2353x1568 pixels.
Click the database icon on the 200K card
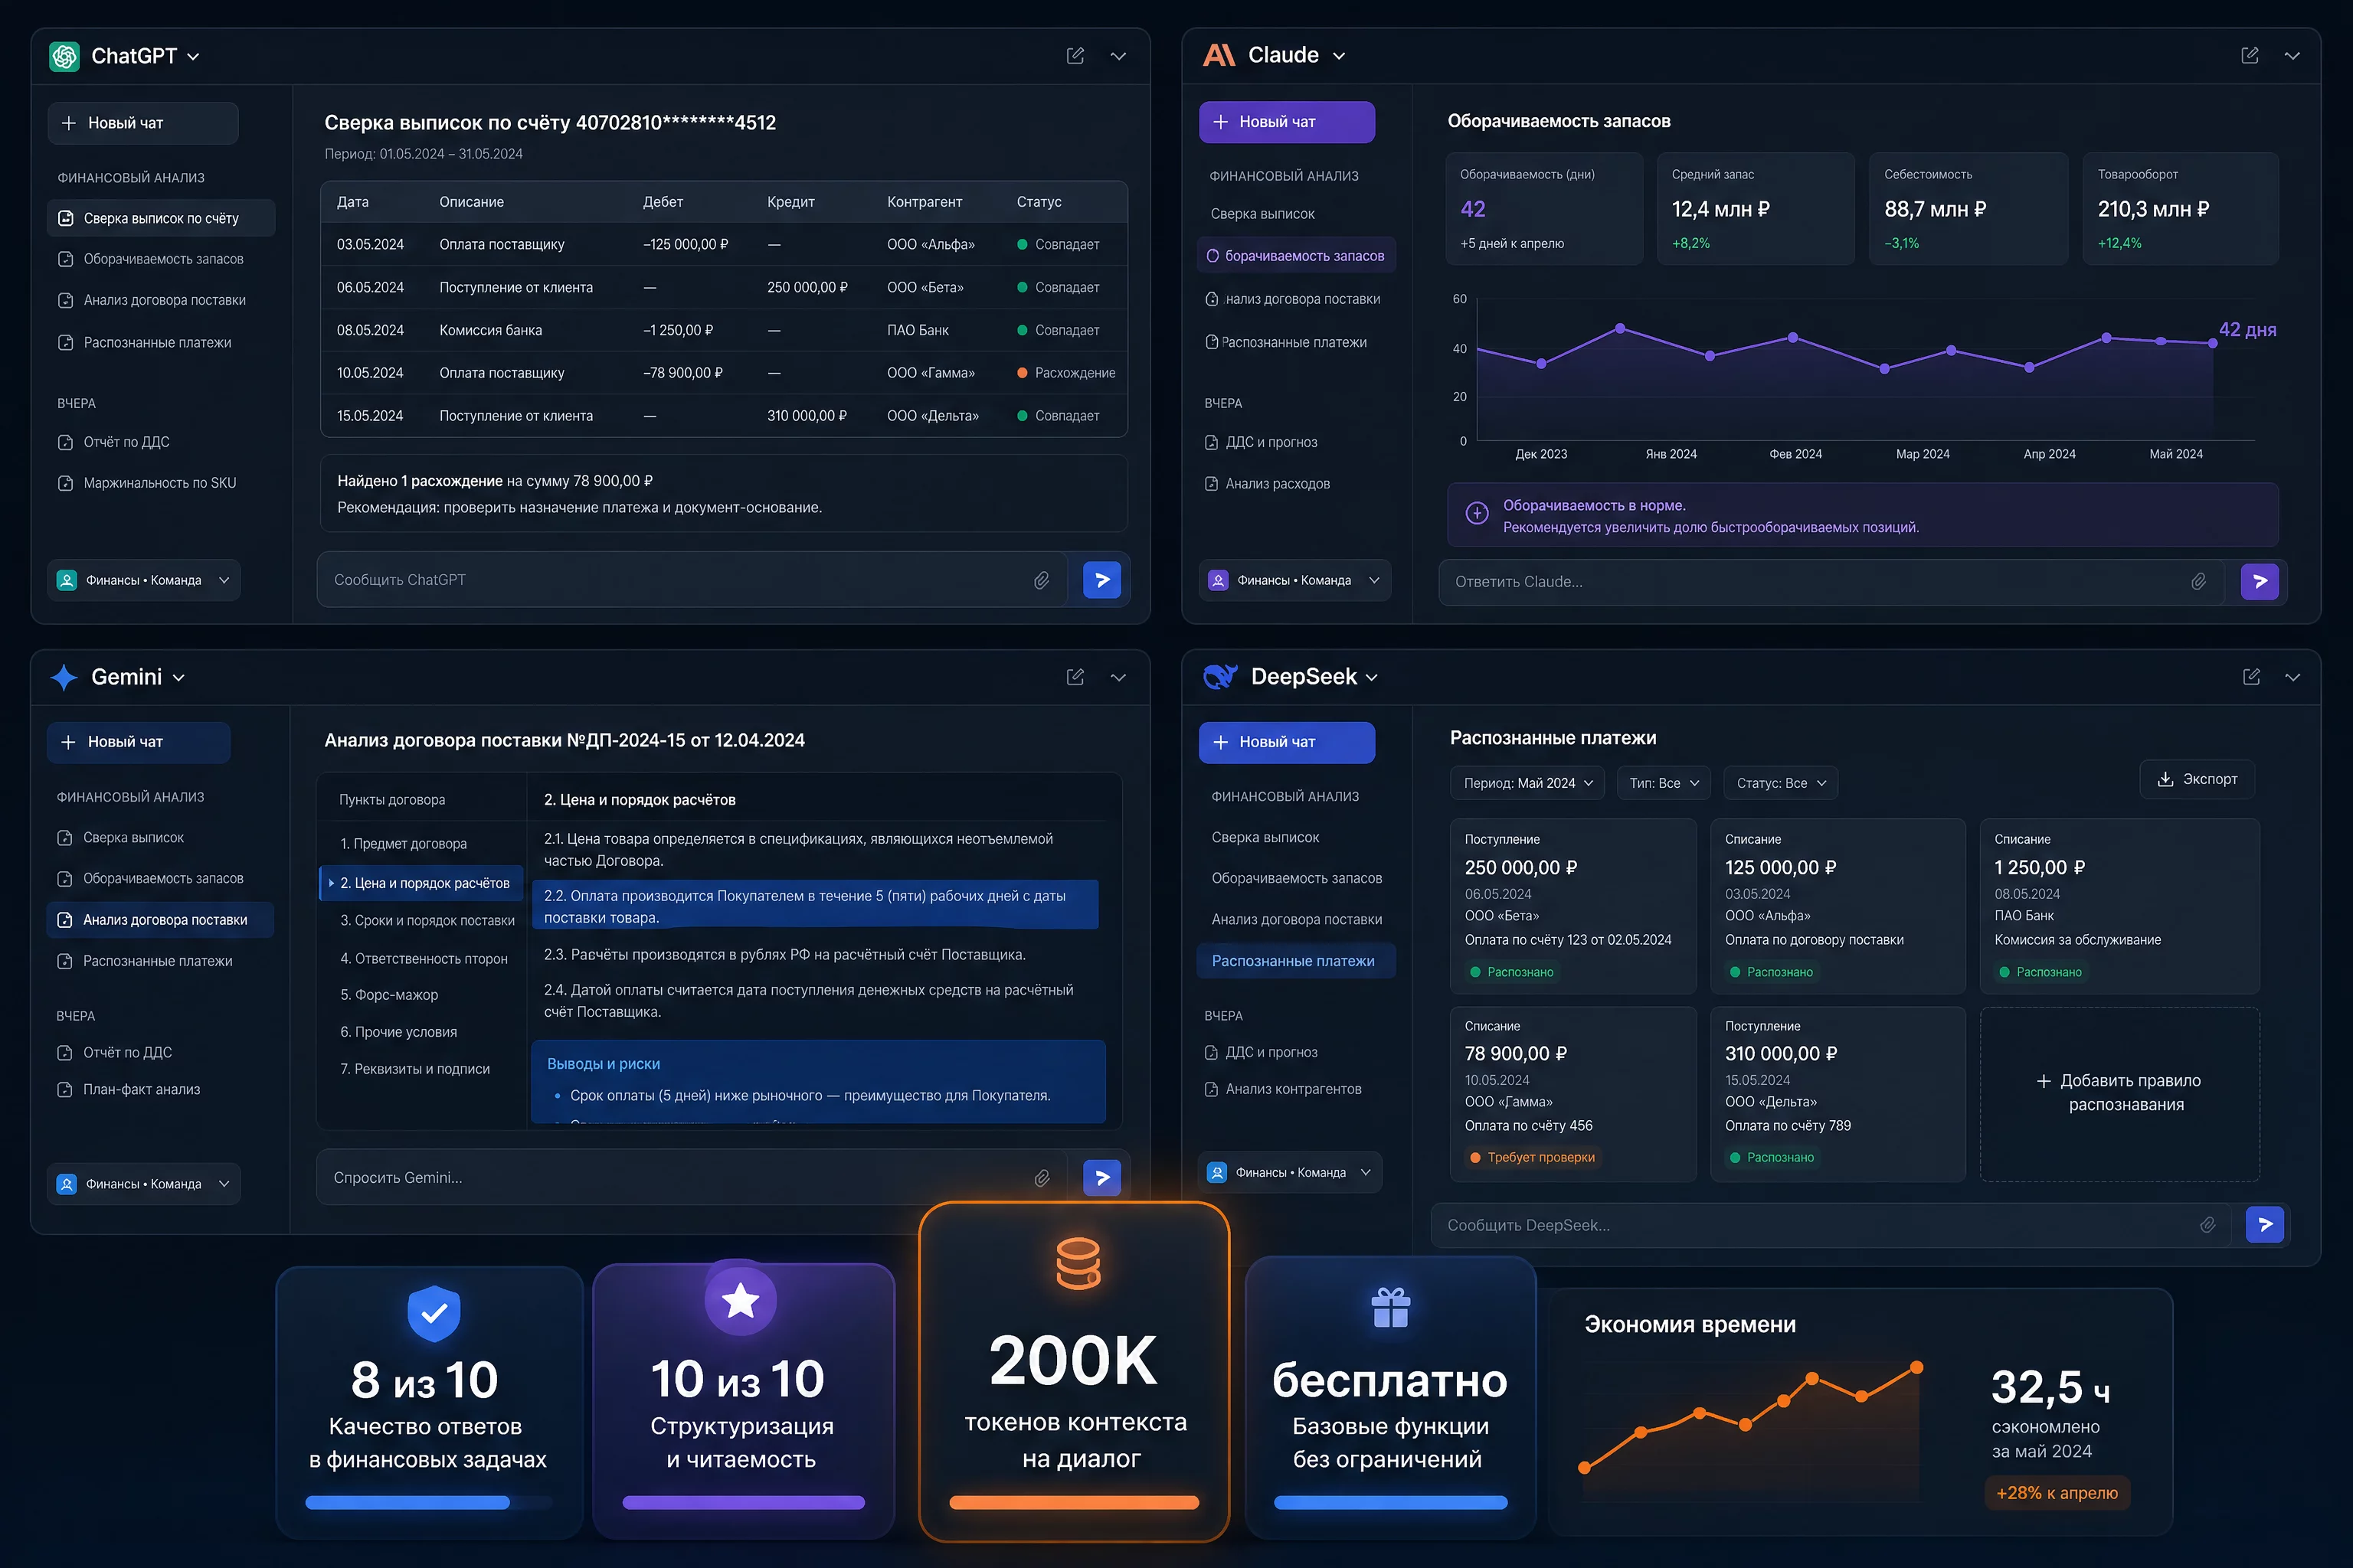coord(1078,1263)
